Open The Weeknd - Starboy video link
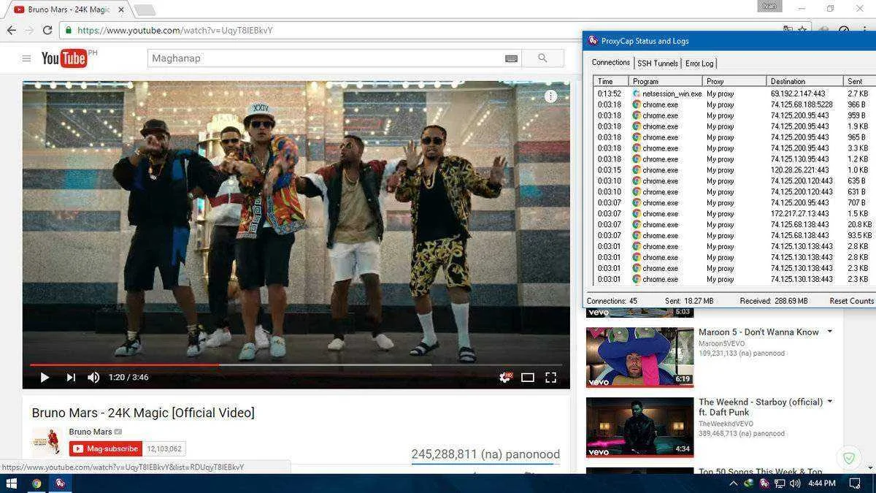This screenshot has height=493, width=876. click(x=760, y=407)
